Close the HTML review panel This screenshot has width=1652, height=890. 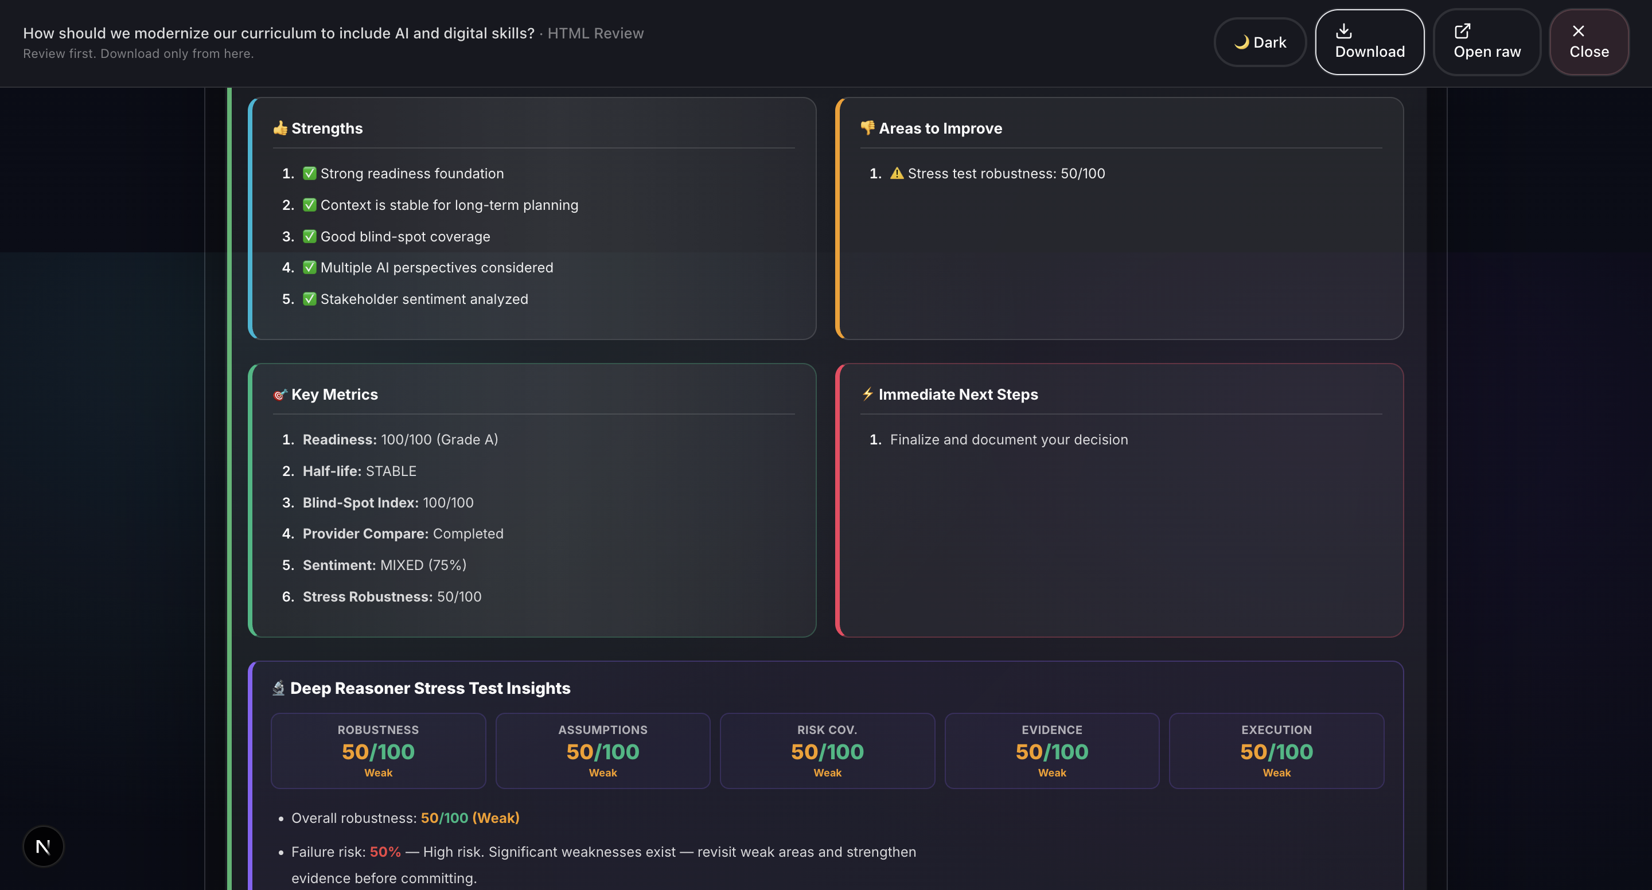click(1588, 42)
